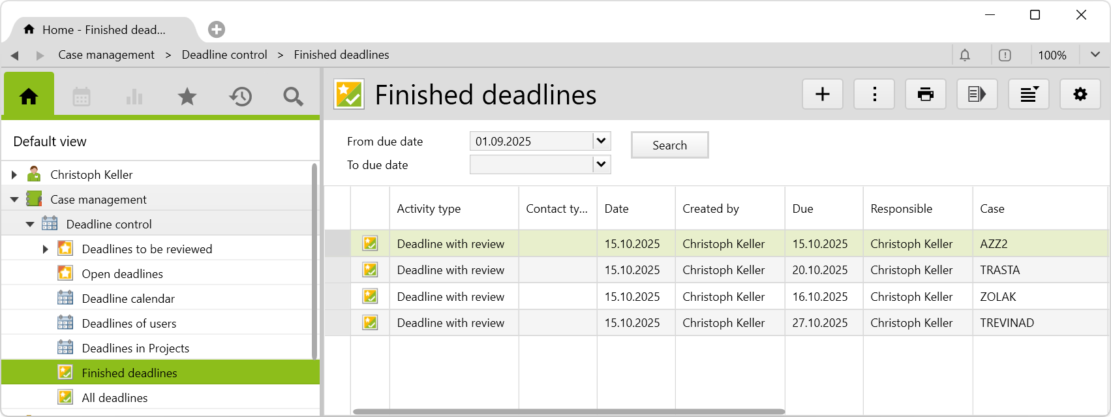
Task: Open the calendar tab in sidebar
Action: [82, 97]
